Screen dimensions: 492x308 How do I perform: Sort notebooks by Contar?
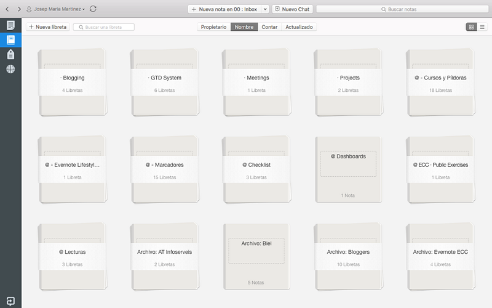click(269, 27)
